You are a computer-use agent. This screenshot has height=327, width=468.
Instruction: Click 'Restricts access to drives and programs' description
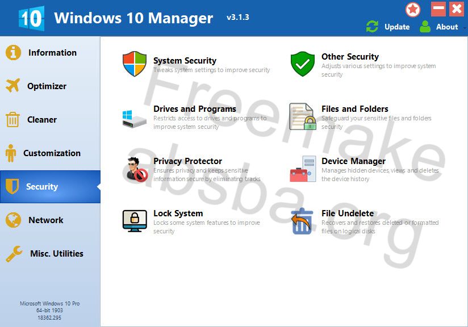tap(210, 118)
